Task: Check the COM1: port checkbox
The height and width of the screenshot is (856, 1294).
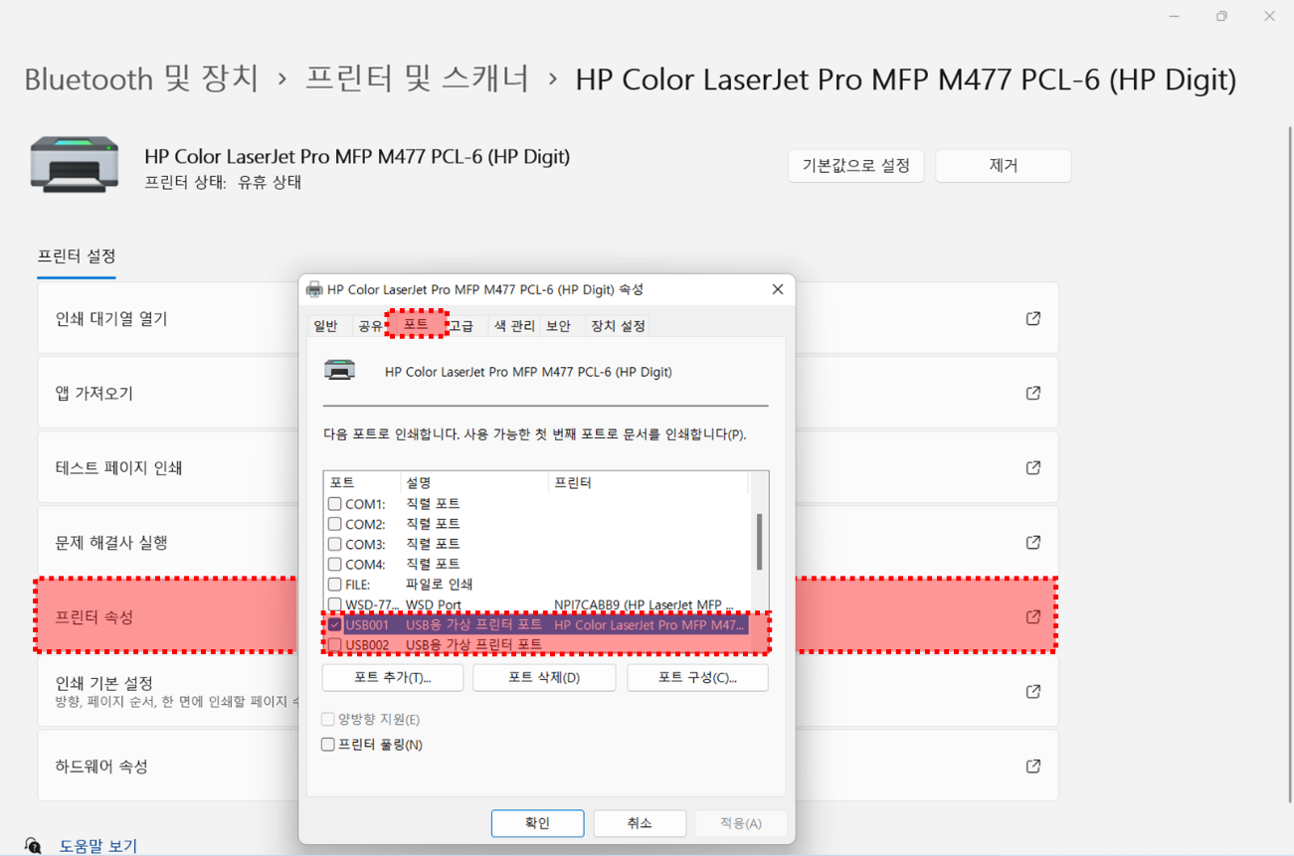Action: (335, 504)
